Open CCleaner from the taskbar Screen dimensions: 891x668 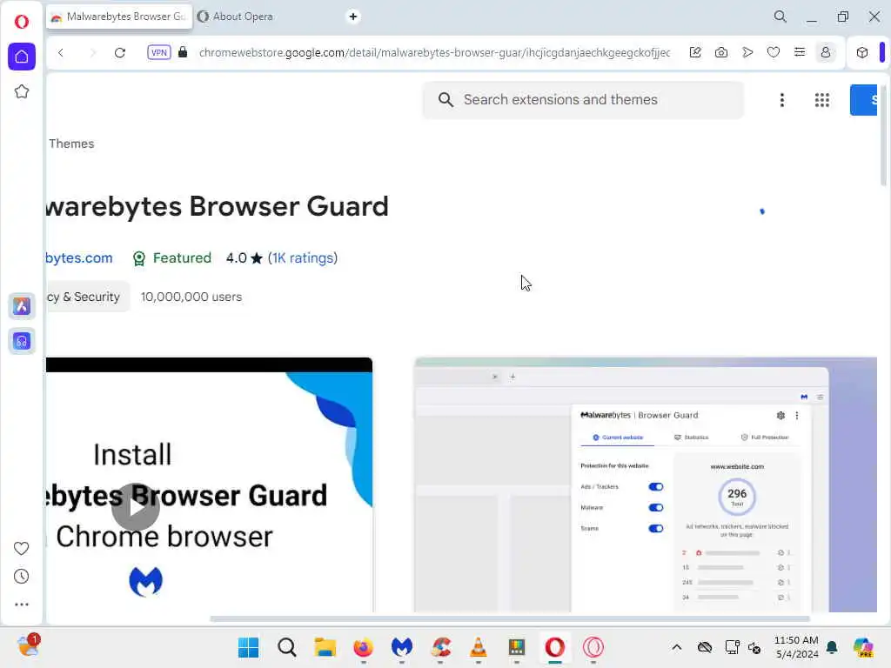click(440, 647)
